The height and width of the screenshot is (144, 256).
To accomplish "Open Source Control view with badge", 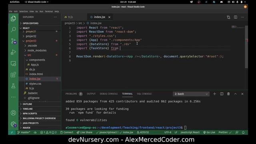I will pyautogui.click(x=13, y=41).
